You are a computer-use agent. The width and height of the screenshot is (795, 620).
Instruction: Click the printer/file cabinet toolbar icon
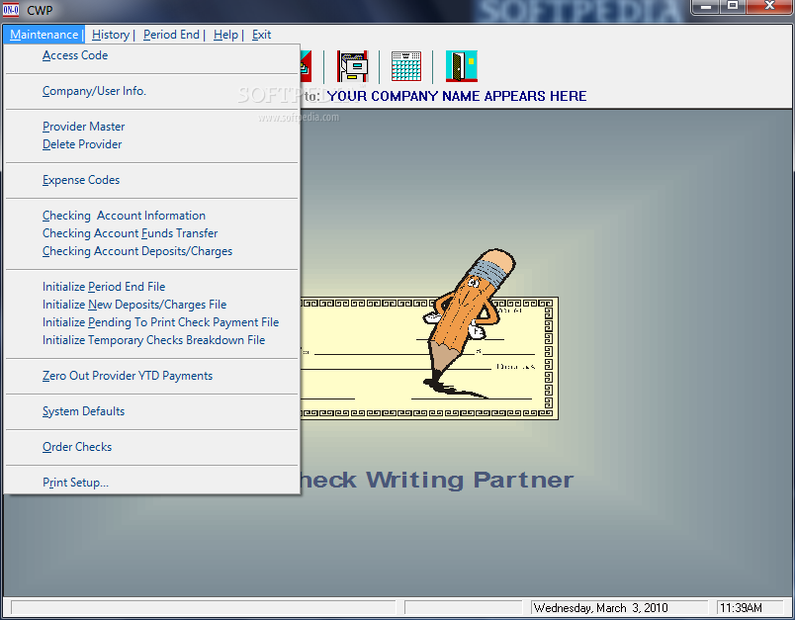[x=352, y=66]
